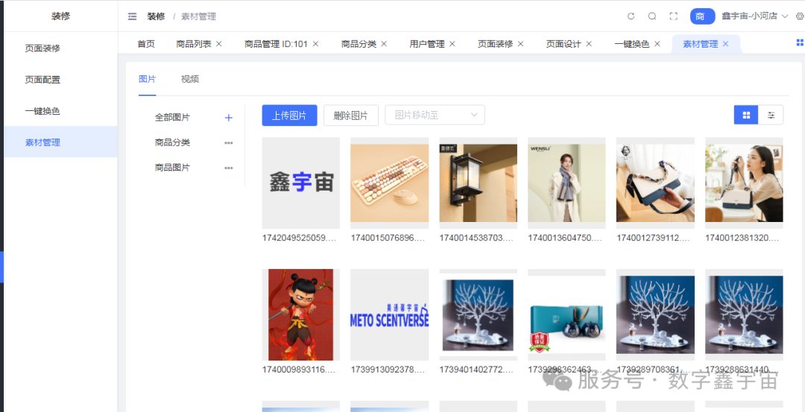Click filename 1740014538703
The height and width of the screenshot is (412, 805).
[x=477, y=238]
